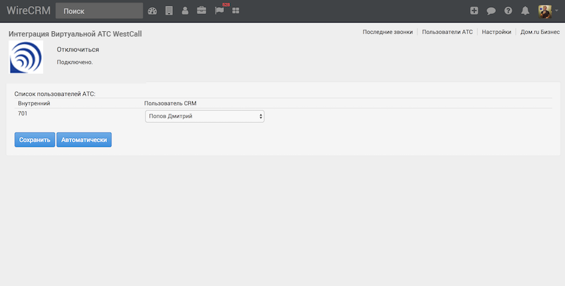Click the Сохранить button
This screenshot has height=286, width=565.
pos(35,139)
